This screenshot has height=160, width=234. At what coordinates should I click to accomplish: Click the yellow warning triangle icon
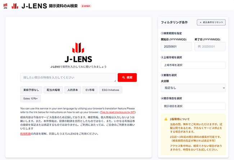[x=166, y=119]
